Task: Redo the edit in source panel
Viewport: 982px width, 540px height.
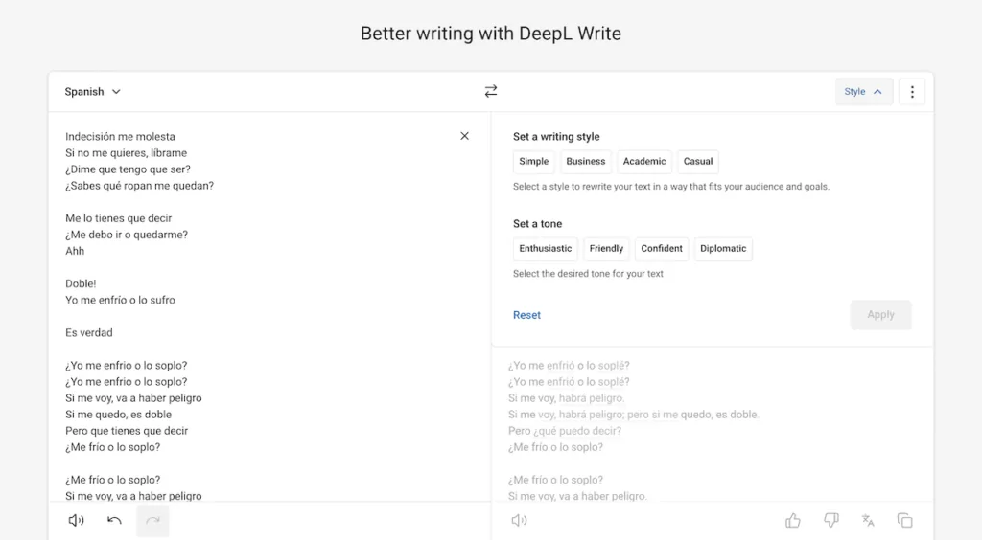Action: click(x=152, y=520)
